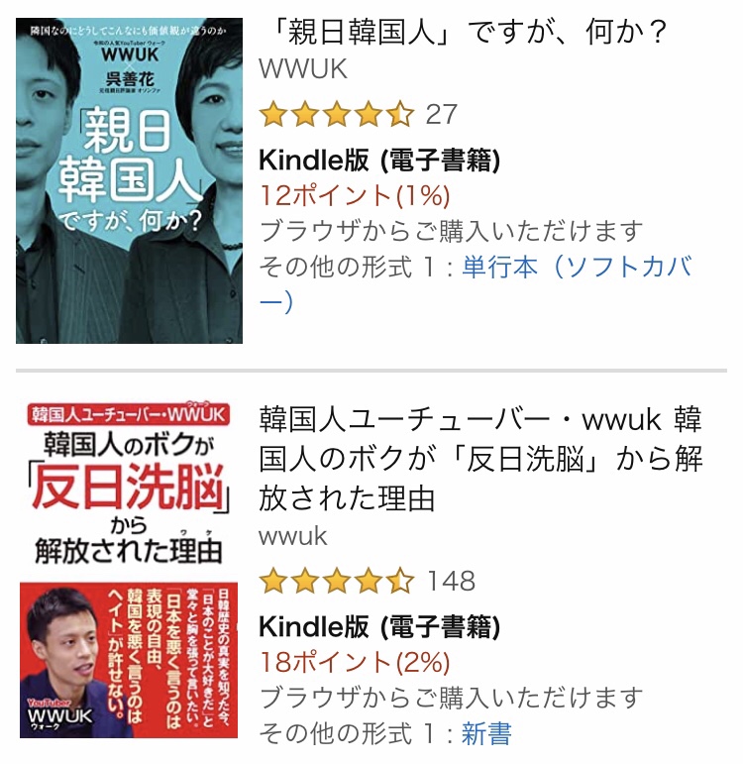Select author wwuk under second book
Viewport: 743px width, 764px height.
point(293,536)
